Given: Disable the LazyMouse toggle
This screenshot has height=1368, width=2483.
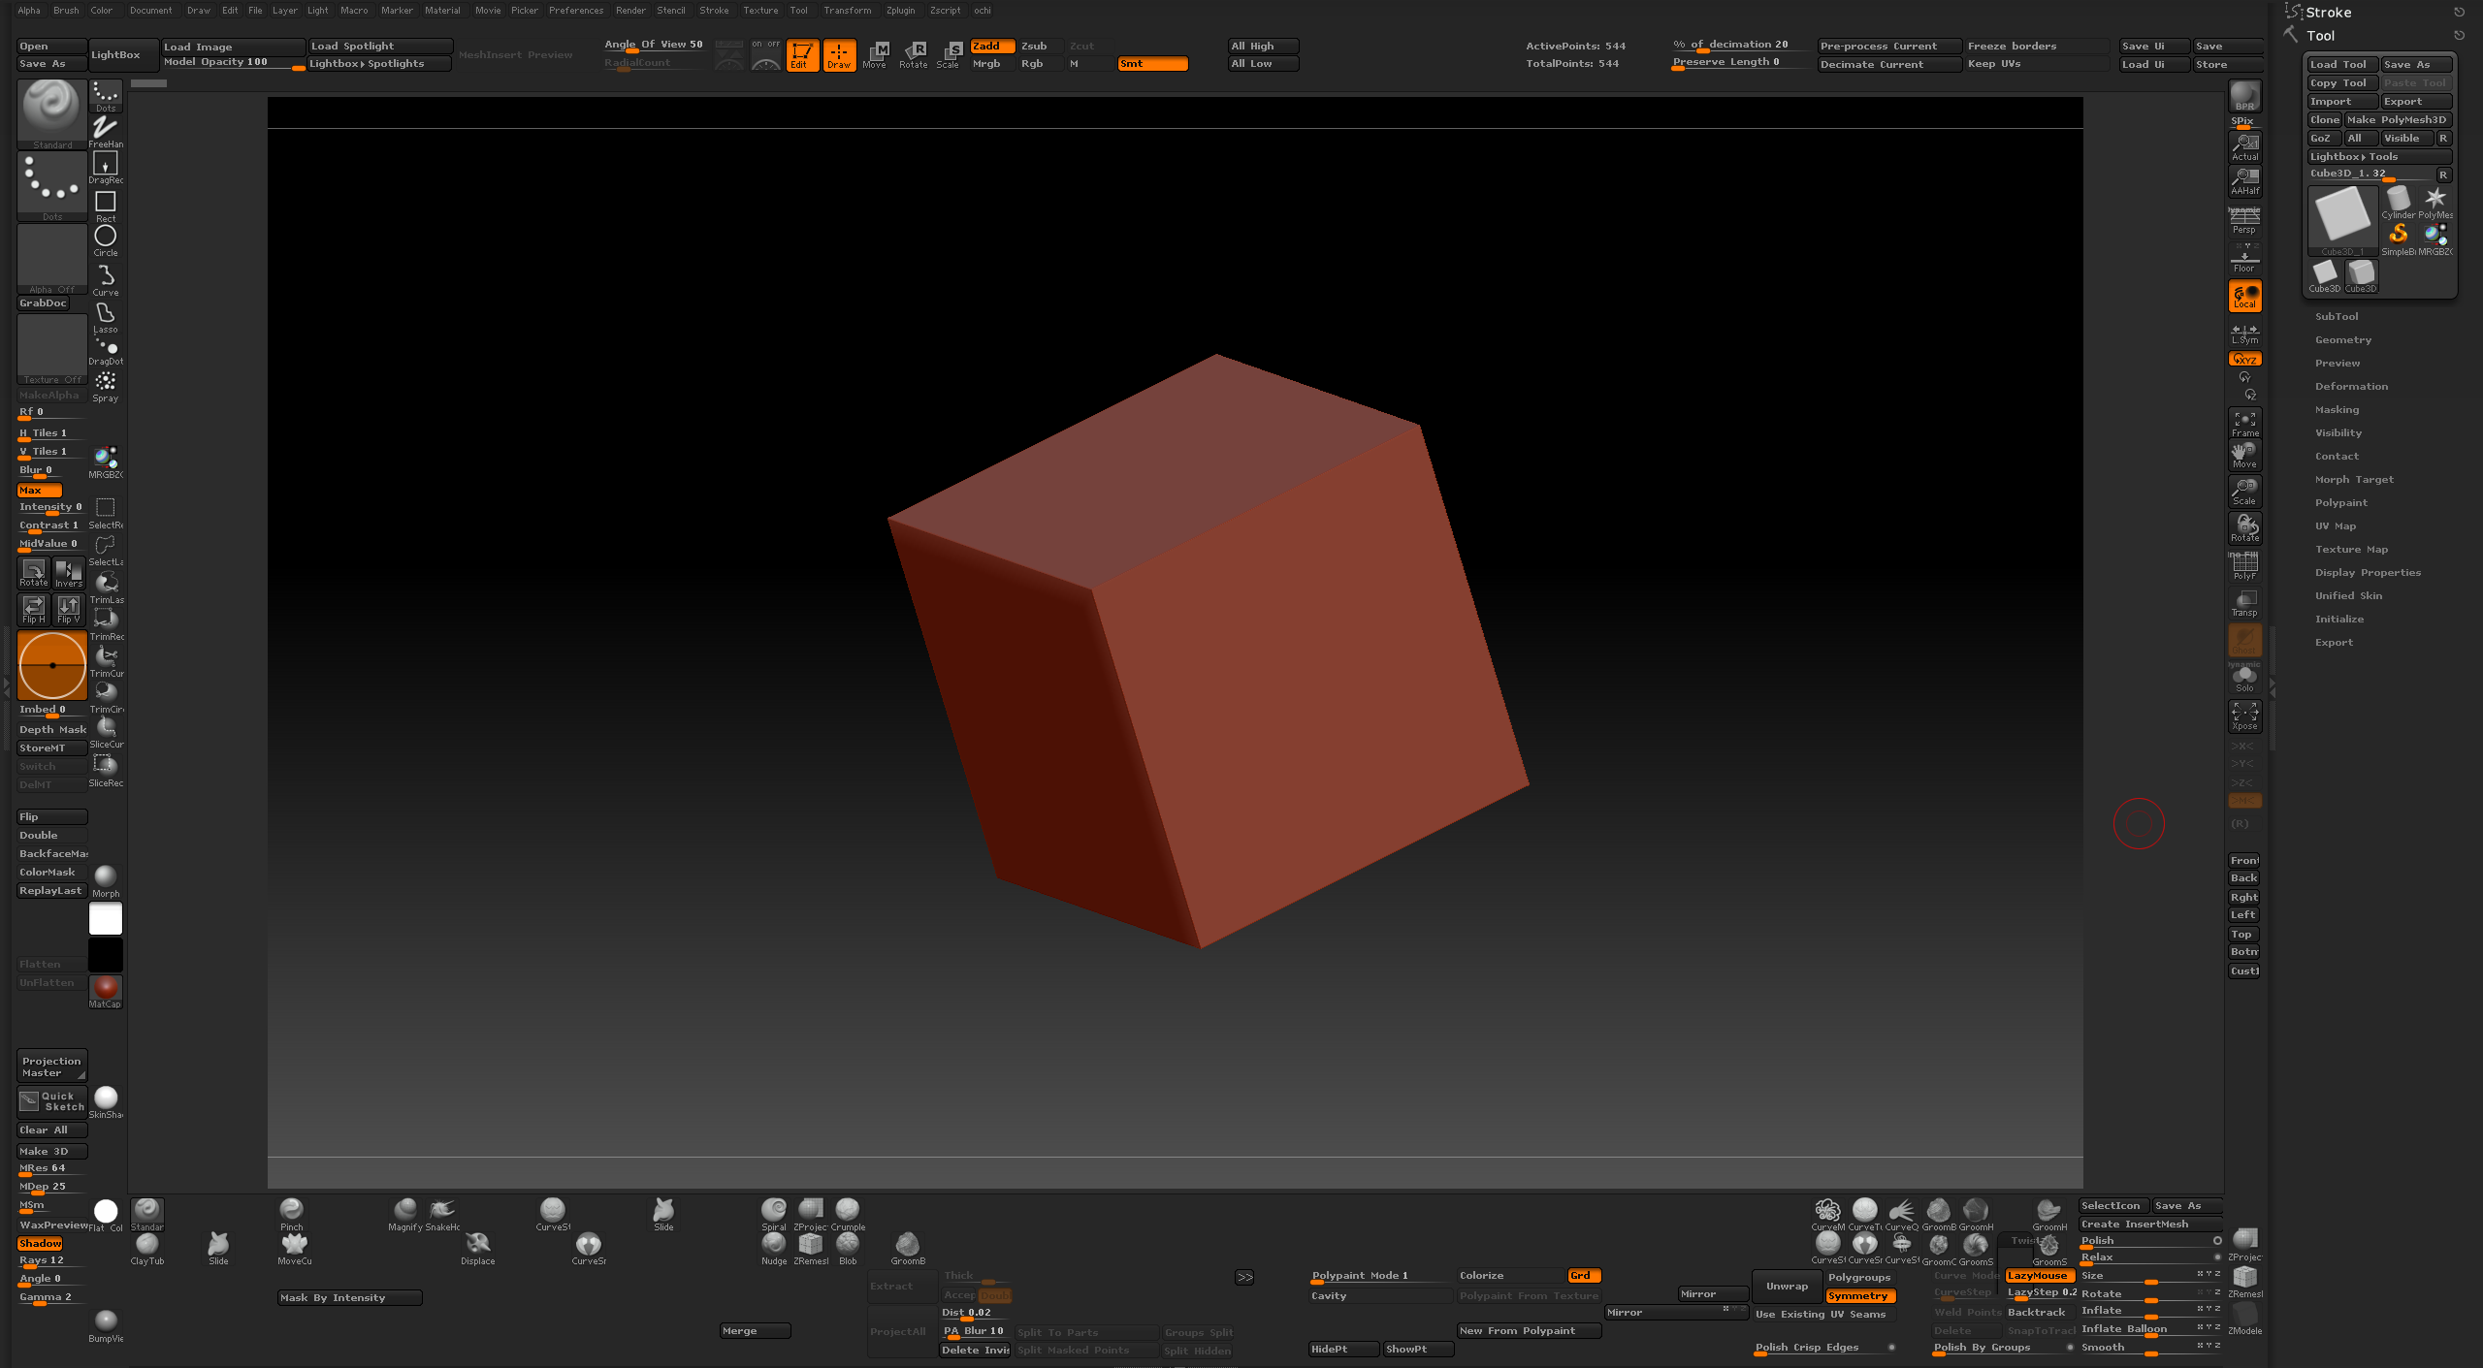Looking at the screenshot, I should click(x=2038, y=1276).
